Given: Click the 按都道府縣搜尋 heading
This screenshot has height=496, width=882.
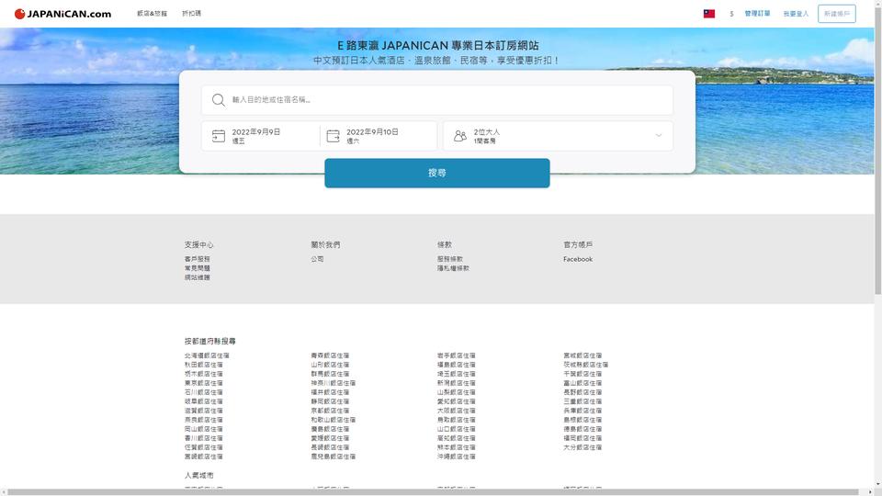Looking at the screenshot, I should (209, 342).
